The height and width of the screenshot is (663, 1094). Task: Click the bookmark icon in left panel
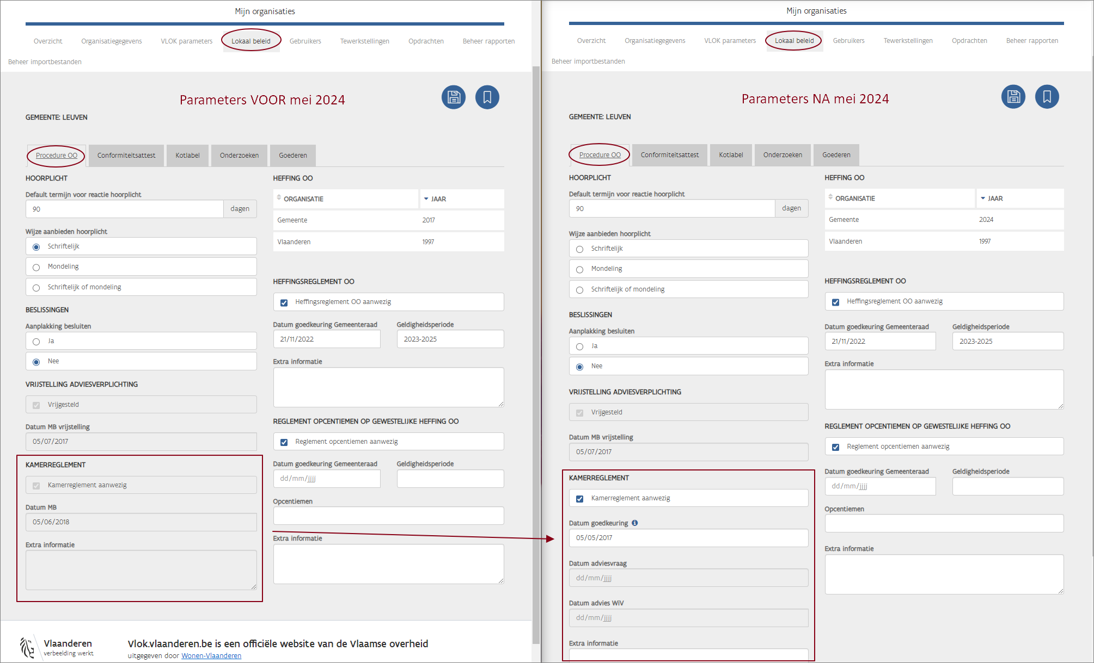coord(487,97)
